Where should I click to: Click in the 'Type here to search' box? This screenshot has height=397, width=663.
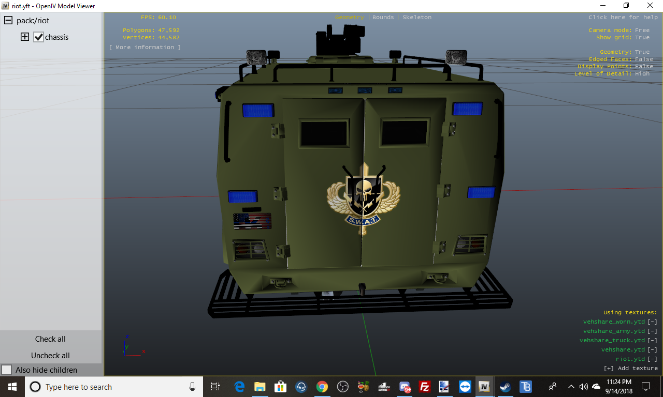115,387
